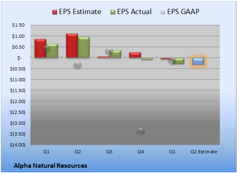
Task: Click the '$(2.00)' y-axis label
Action: 18,101
